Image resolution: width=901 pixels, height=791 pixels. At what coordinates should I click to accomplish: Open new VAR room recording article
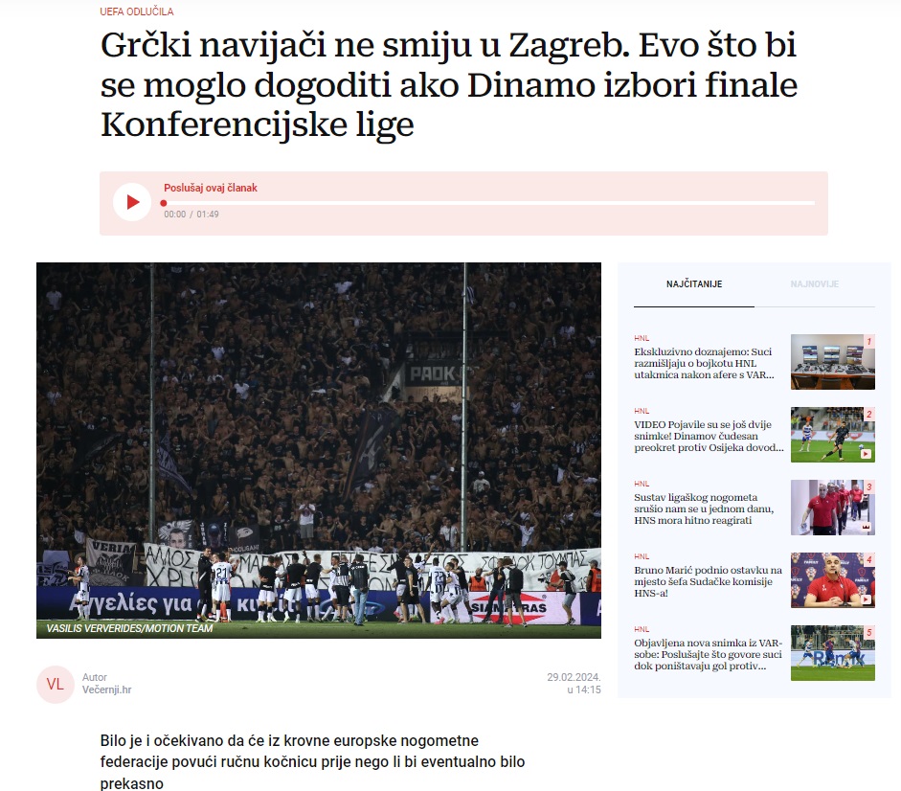point(708,655)
